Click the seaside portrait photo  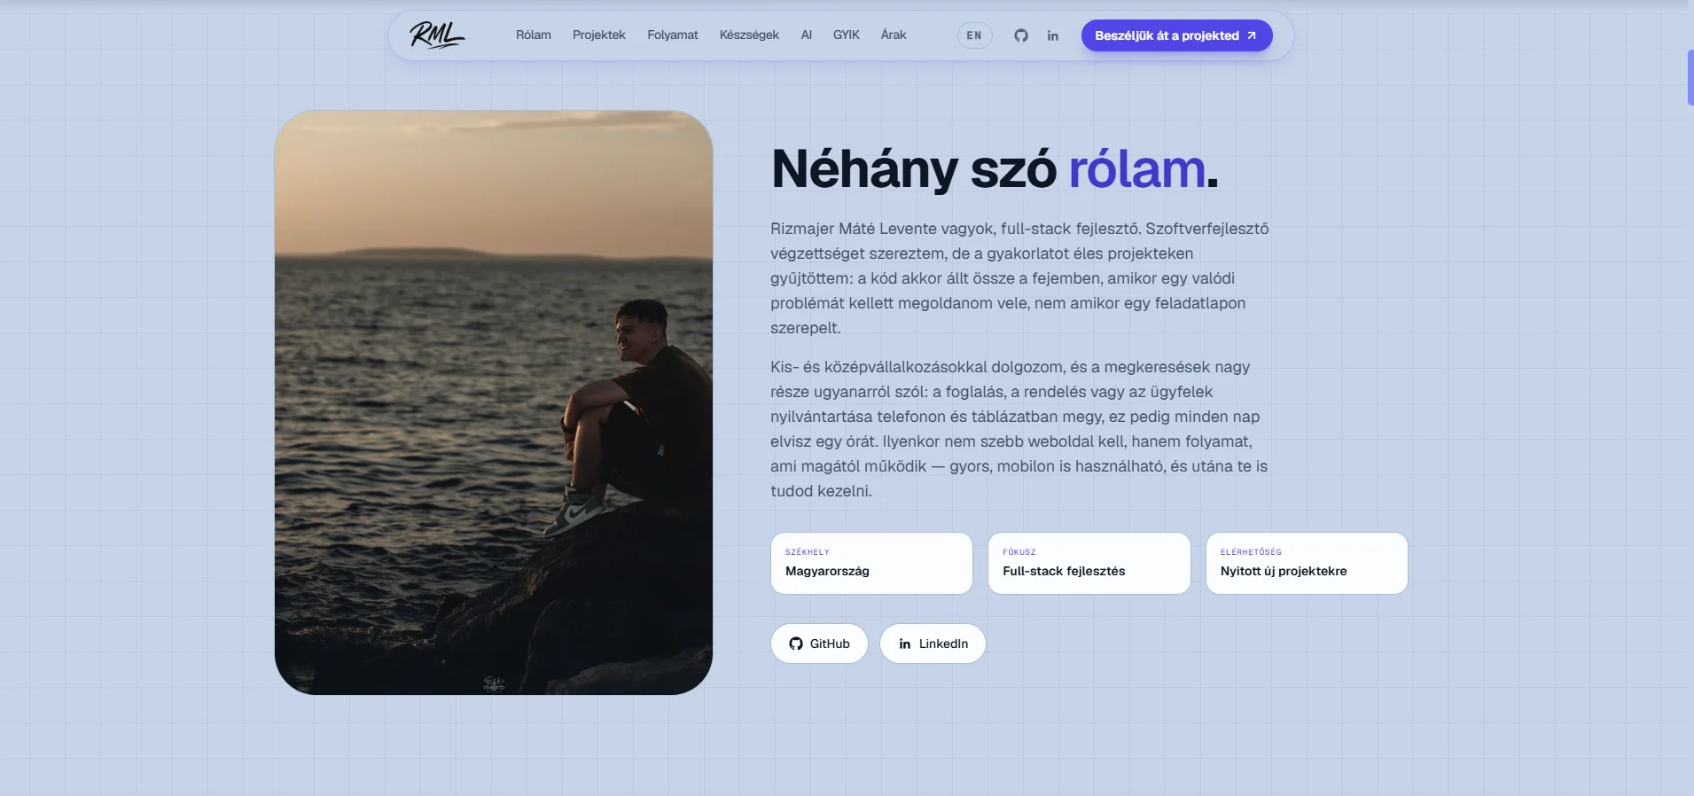(x=494, y=402)
